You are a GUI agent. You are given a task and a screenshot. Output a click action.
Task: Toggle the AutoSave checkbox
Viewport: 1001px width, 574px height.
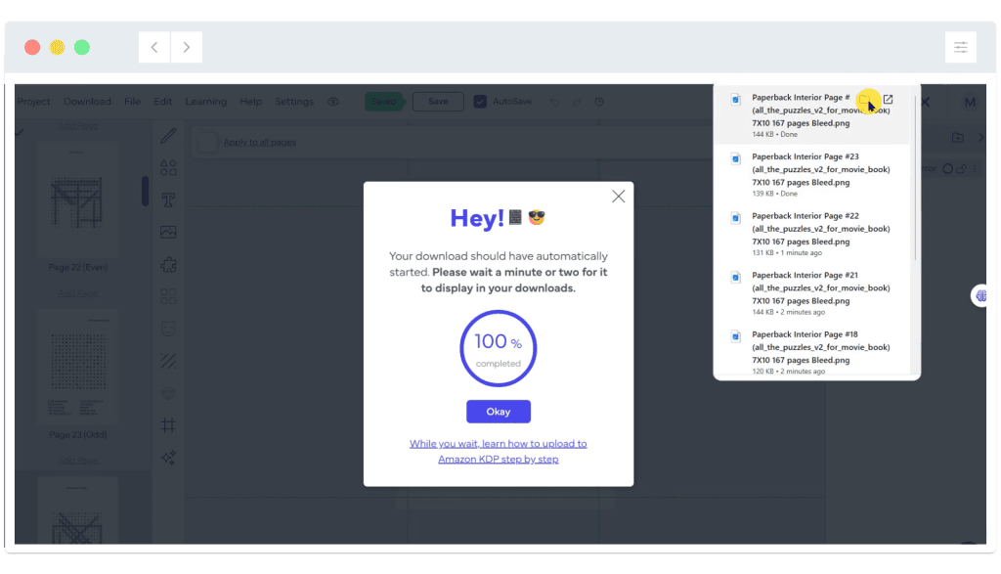480,102
